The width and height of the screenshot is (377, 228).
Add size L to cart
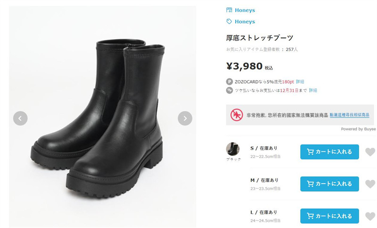[x=329, y=216]
